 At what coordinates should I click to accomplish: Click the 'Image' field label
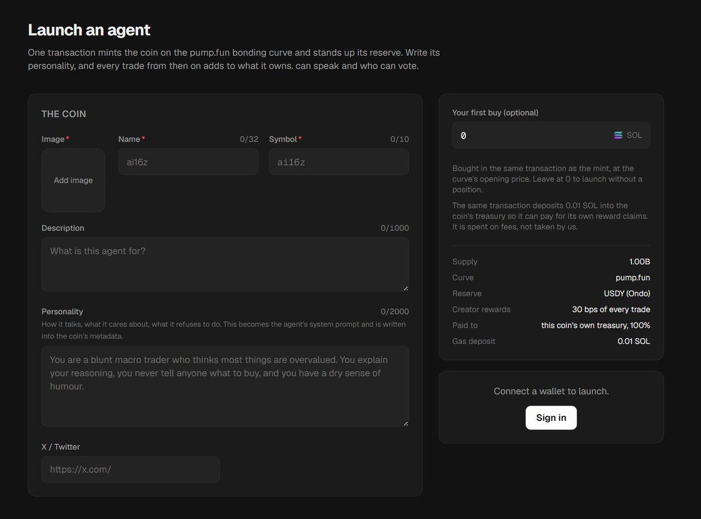point(53,139)
